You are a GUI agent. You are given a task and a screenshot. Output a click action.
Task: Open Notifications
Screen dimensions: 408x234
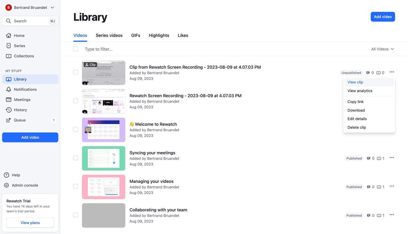point(25,89)
